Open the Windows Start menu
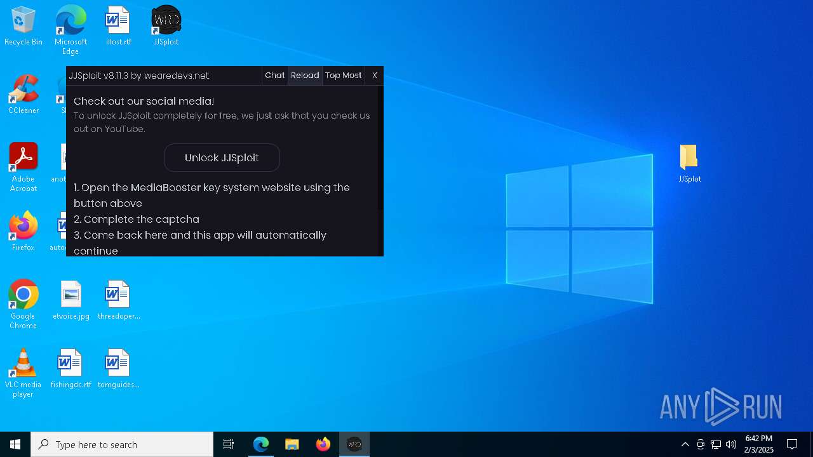The image size is (813, 457). [15, 444]
